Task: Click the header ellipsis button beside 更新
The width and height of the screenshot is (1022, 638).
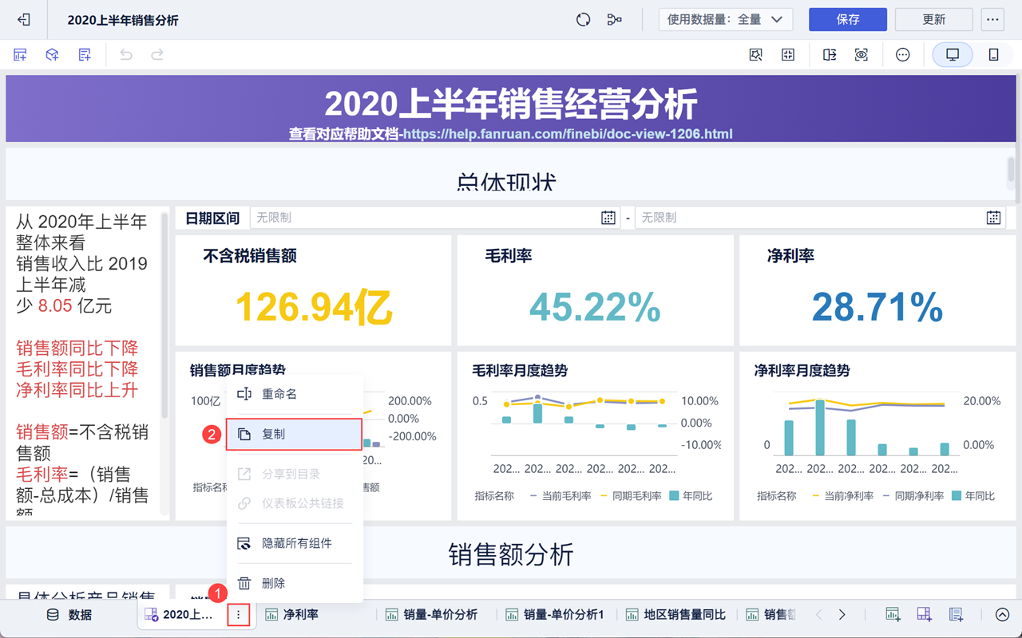Action: tap(993, 20)
